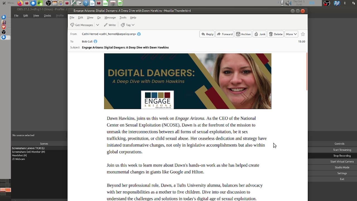Image resolution: width=357 pixels, height=201 pixels.
Task: Open View menu in OBS window
Action: [x=36, y=16]
